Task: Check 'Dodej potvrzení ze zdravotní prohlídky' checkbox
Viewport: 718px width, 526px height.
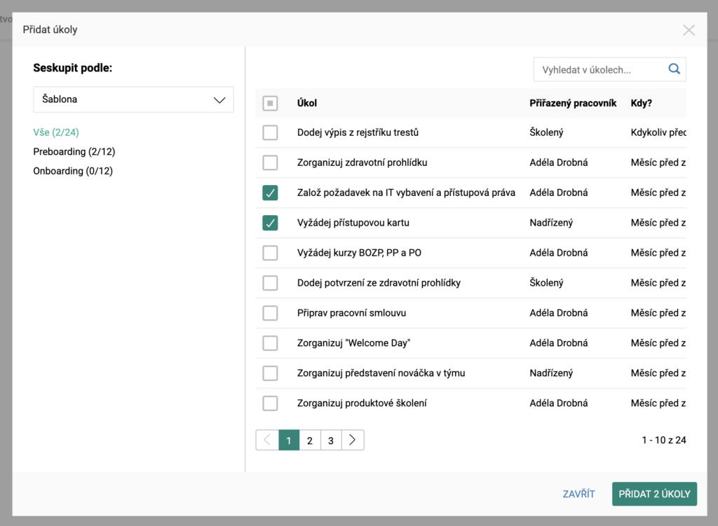Action: [x=270, y=283]
